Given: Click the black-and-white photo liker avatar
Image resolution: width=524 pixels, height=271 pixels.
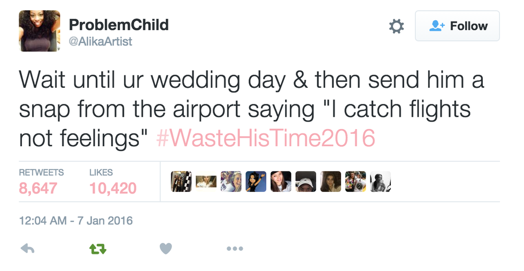Looking at the screenshot, I should pyautogui.click(x=380, y=182).
